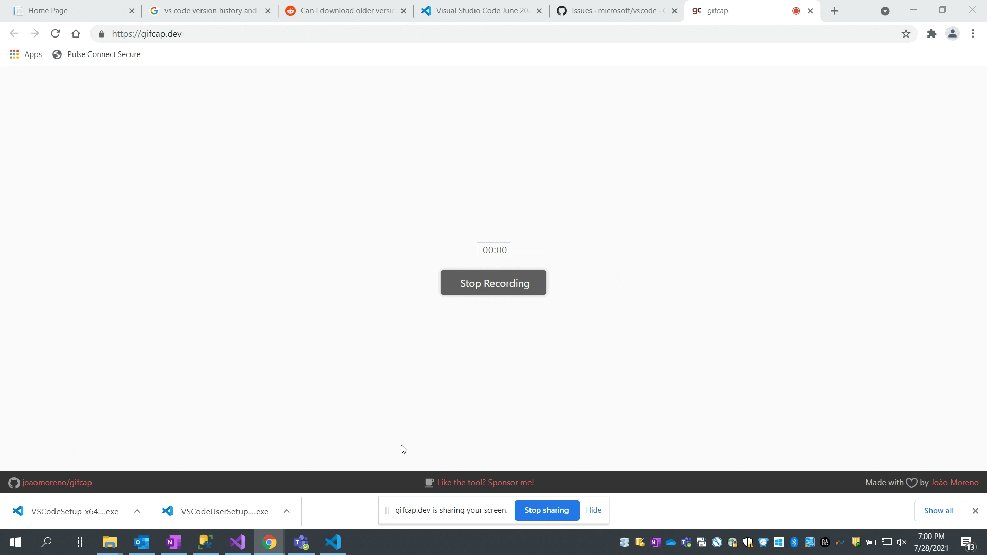Screen dimensions: 987x555
Task: Open the Bluetooth icon in the system tray
Action: [794, 542]
